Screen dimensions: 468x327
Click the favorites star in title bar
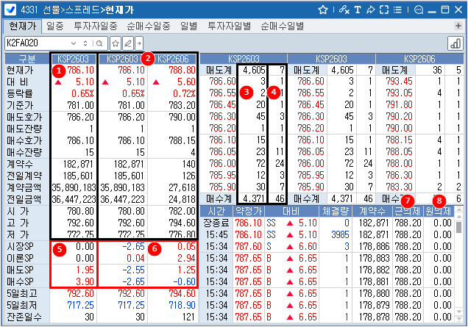(322, 10)
